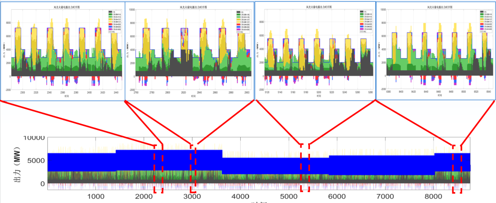Click the 10000 label on overview y-axis
The image size is (496, 203).
[30, 137]
